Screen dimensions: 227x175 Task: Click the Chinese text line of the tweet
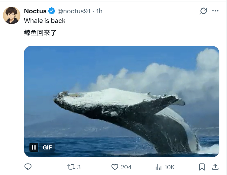tap(40, 33)
